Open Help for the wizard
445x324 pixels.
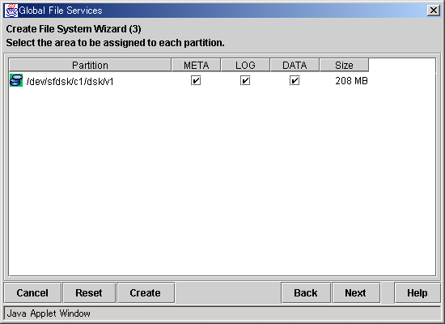pyautogui.click(x=417, y=292)
